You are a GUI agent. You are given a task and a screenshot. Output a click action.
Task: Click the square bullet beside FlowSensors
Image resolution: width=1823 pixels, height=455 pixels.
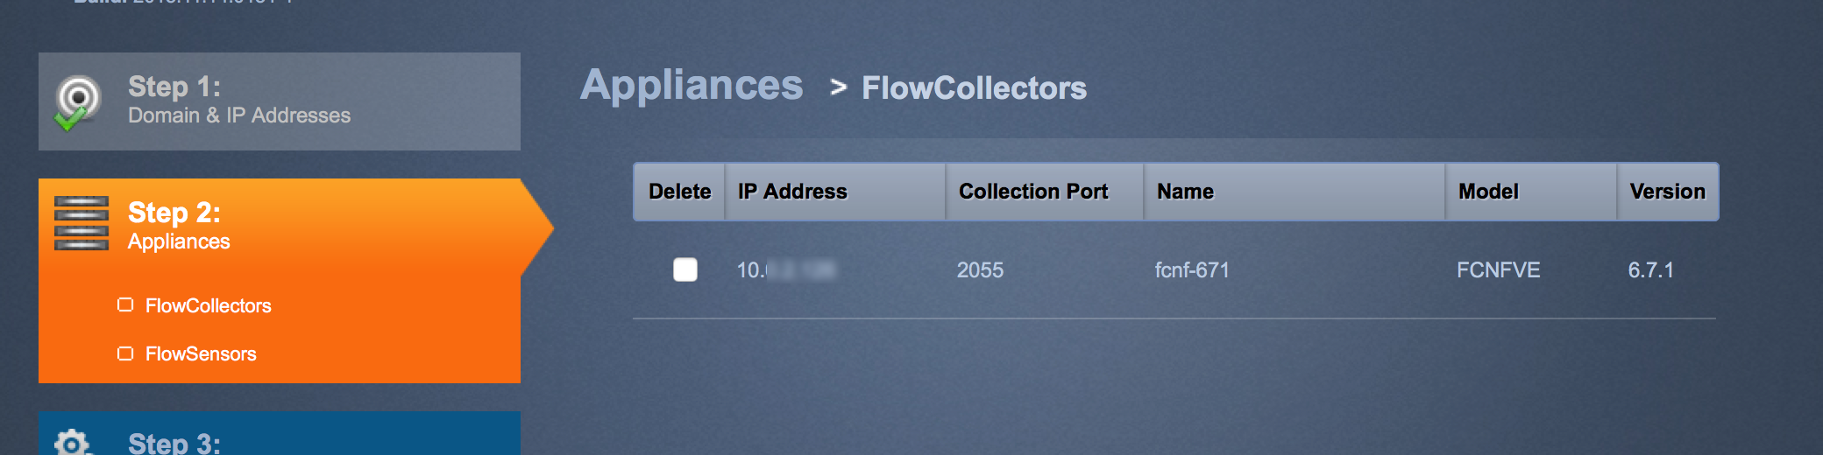click(125, 353)
